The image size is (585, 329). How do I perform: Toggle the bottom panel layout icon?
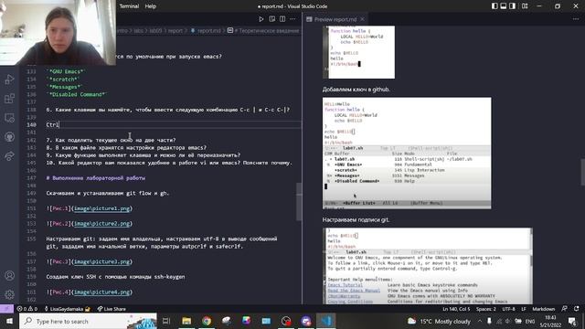click(x=504, y=6)
